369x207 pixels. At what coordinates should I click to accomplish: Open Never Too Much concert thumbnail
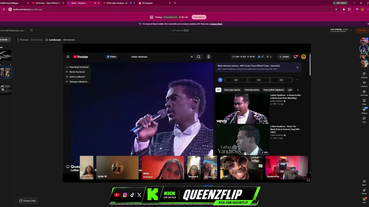click(x=242, y=140)
